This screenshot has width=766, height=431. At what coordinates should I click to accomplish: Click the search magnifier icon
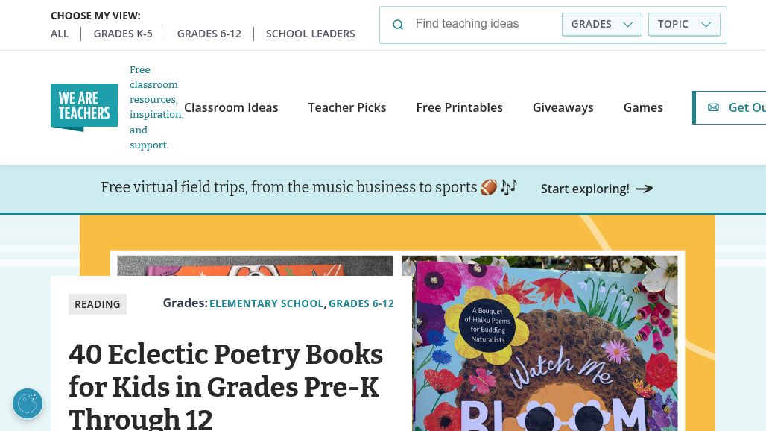click(x=398, y=25)
